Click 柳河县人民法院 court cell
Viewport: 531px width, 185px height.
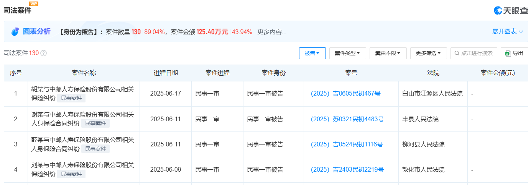423,144
